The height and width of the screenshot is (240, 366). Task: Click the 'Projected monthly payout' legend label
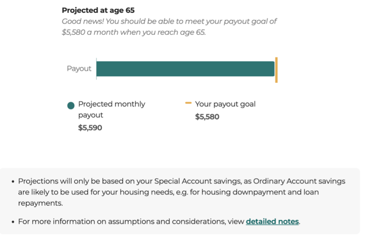pos(112,109)
